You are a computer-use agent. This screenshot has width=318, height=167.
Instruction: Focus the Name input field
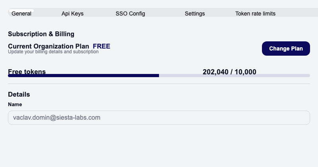(x=159, y=118)
